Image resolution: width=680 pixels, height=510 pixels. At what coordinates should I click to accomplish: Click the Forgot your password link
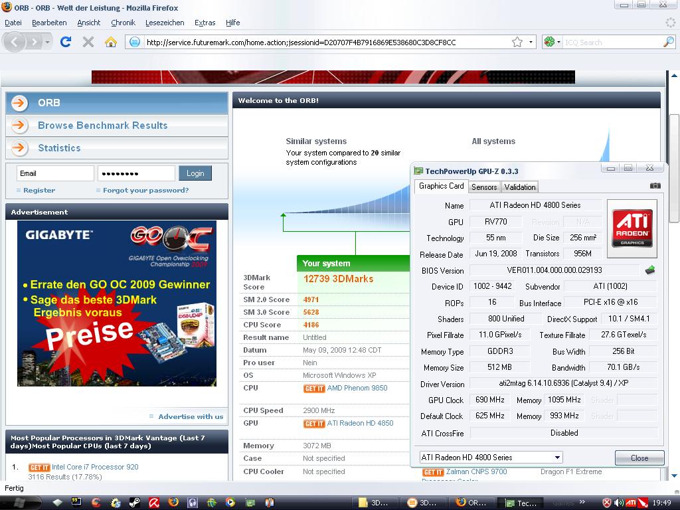pyautogui.click(x=145, y=190)
